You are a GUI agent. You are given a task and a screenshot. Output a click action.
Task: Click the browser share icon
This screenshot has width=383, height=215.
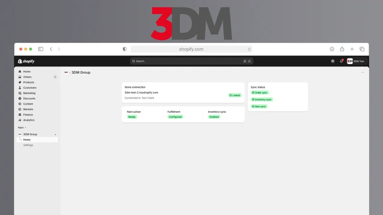pyautogui.click(x=342, y=49)
